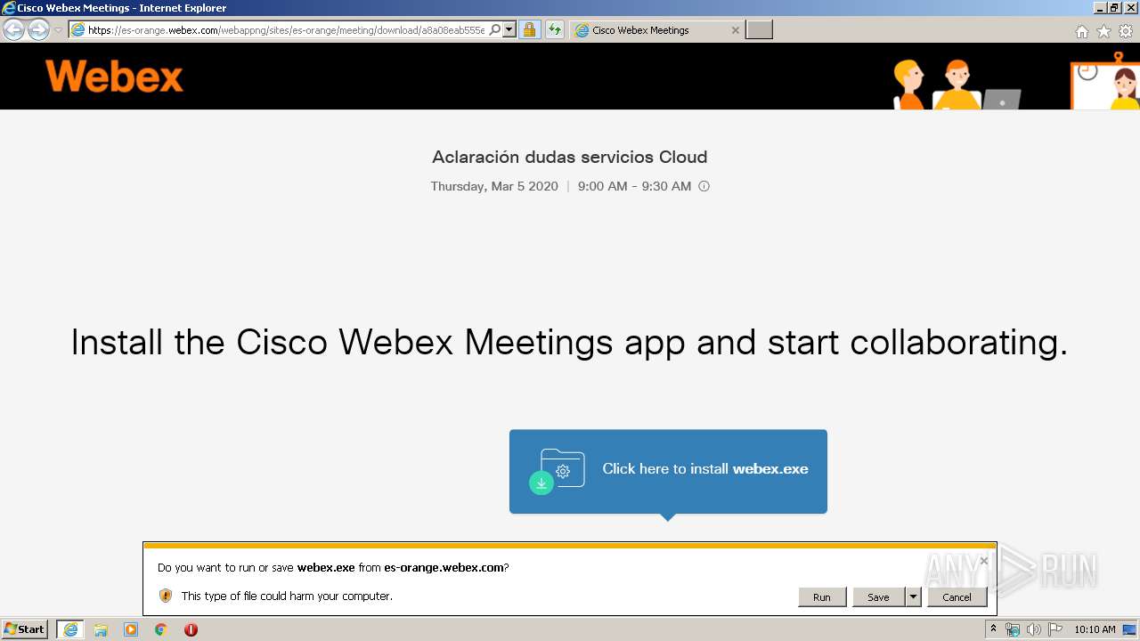The width and height of the screenshot is (1140, 641).
Task: Show hidden tray icons arrow
Action: pyautogui.click(x=994, y=629)
